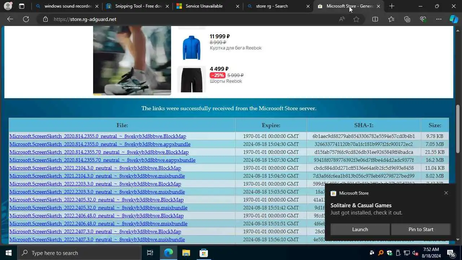Download ScreenSketch 2020.814.2355.70 BlockMap link

click(x=99, y=152)
